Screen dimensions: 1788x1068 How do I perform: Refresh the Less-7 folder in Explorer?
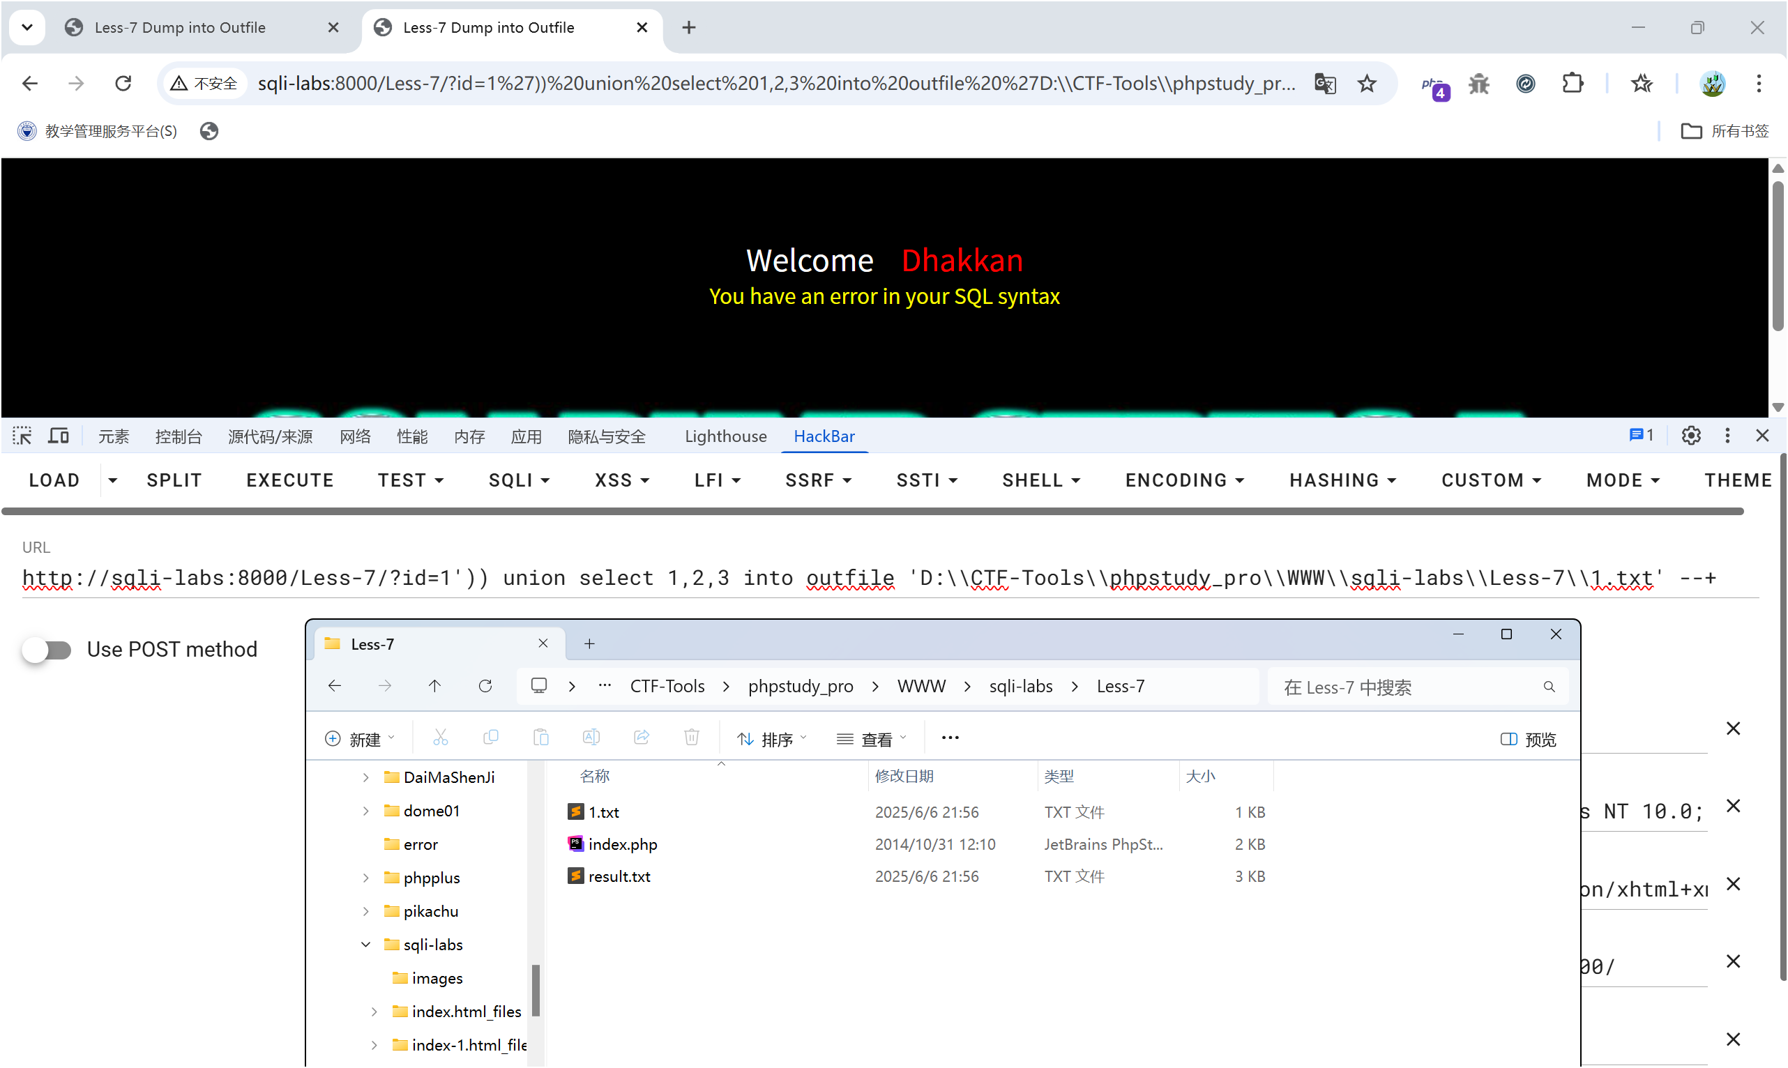(x=485, y=686)
